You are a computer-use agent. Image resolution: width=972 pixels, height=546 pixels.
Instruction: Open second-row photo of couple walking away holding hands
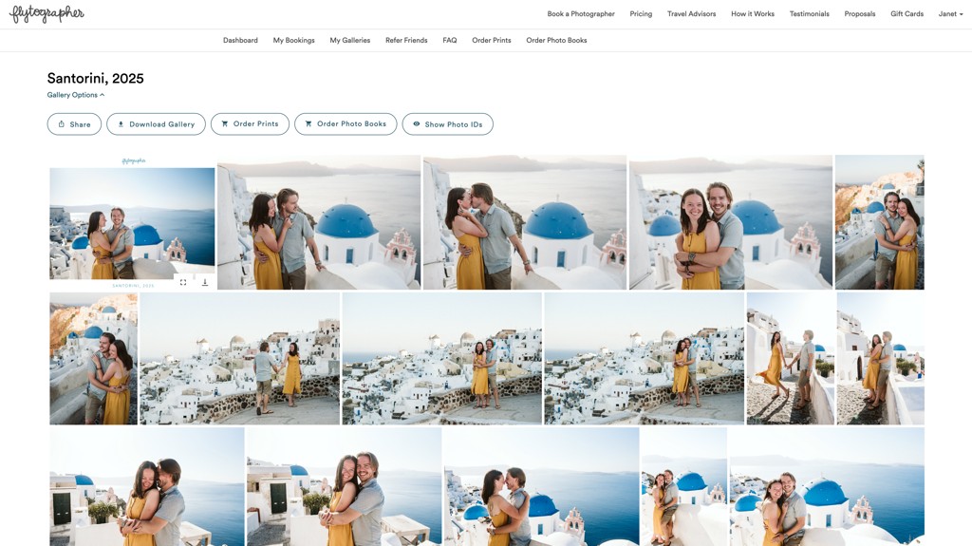coord(239,359)
